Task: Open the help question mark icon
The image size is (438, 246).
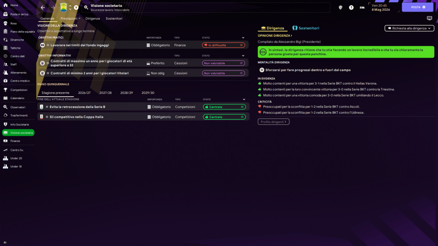Action: click(351, 7)
